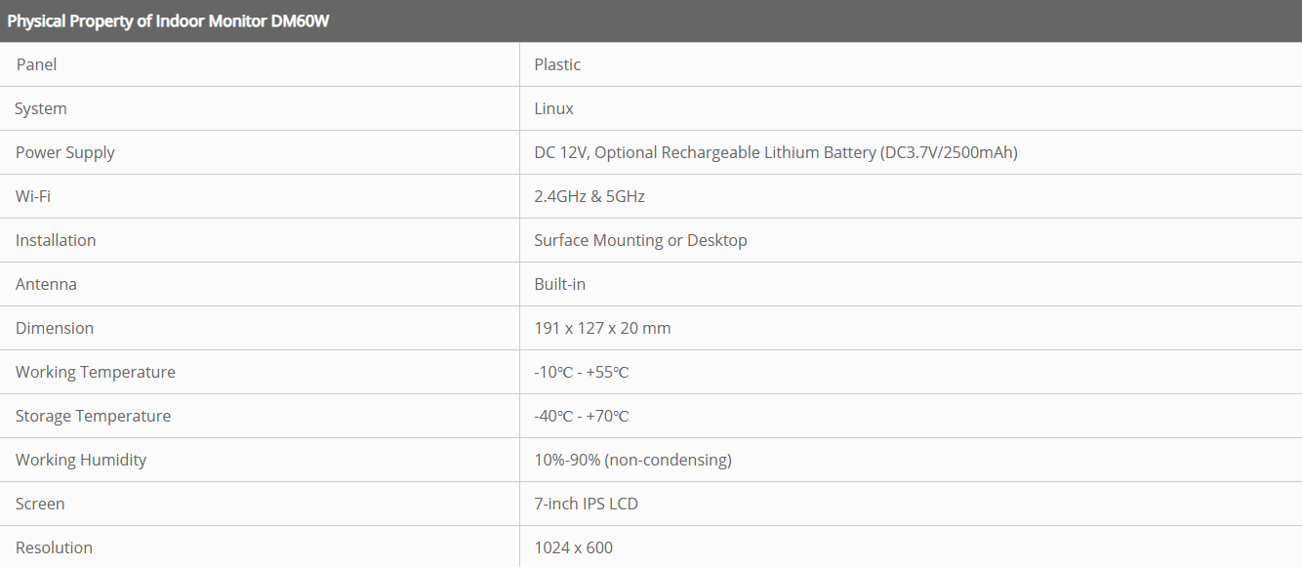
Task: Click the Power Supply label
Action: (x=65, y=152)
